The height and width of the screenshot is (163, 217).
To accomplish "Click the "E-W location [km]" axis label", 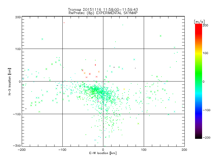I will pyautogui.click(x=103, y=153).
